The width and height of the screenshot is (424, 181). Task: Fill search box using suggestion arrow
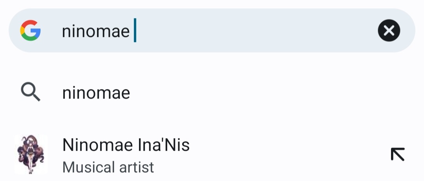(397, 154)
